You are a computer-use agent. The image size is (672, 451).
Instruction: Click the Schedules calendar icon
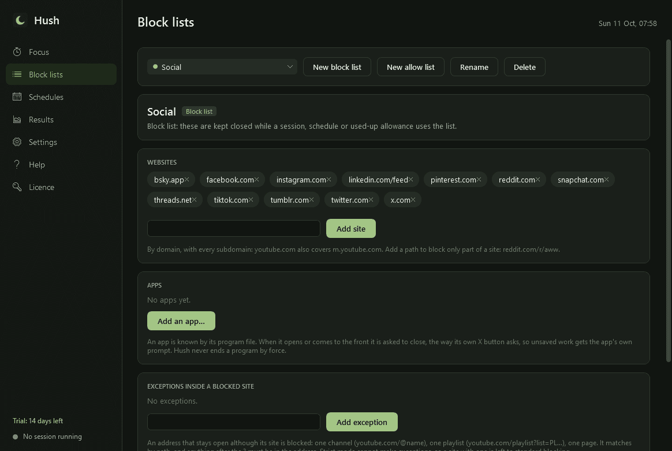17,97
